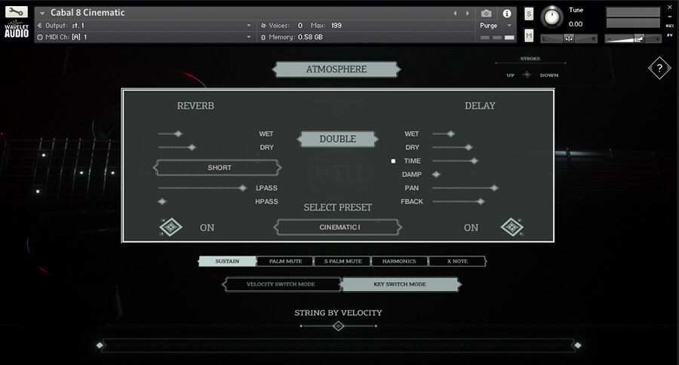The image size is (679, 365).
Task: Click the Delay DAMP slider handle
Action: click(437, 174)
